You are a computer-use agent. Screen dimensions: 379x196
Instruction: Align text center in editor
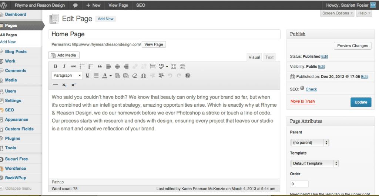pyautogui.click(x=117, y=66)
